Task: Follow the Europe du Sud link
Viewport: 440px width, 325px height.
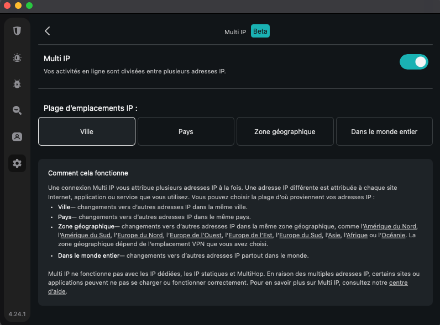Action: pos(300,236)
